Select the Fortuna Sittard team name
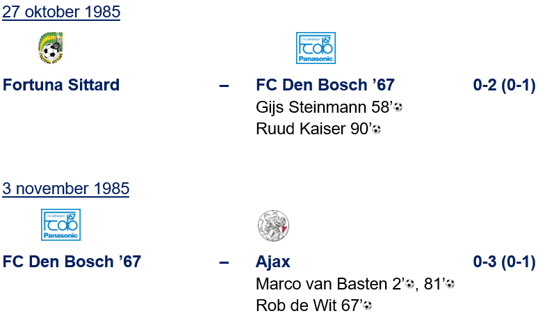The height and width of the screenshot is (318, 538). click(x=61, y=86)
